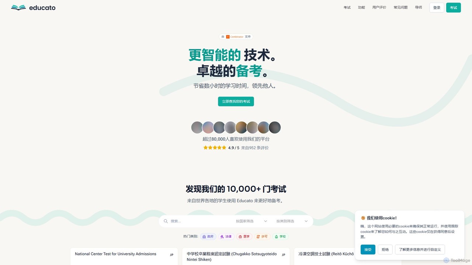The image size is (472, 265).
Task: Click the green 考试 header button
Action: pos(453,8)
